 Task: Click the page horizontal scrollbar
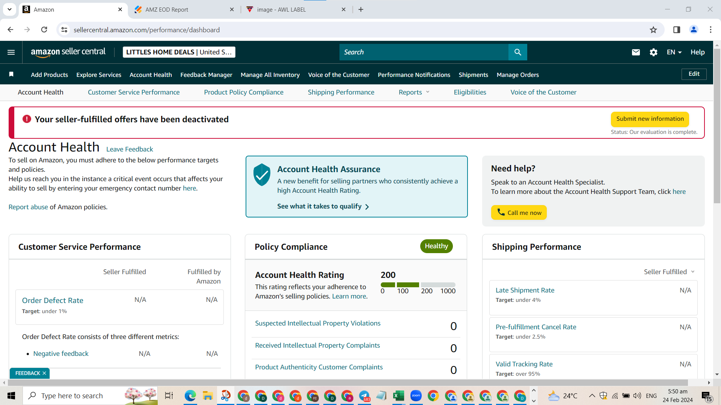(347, 382)
